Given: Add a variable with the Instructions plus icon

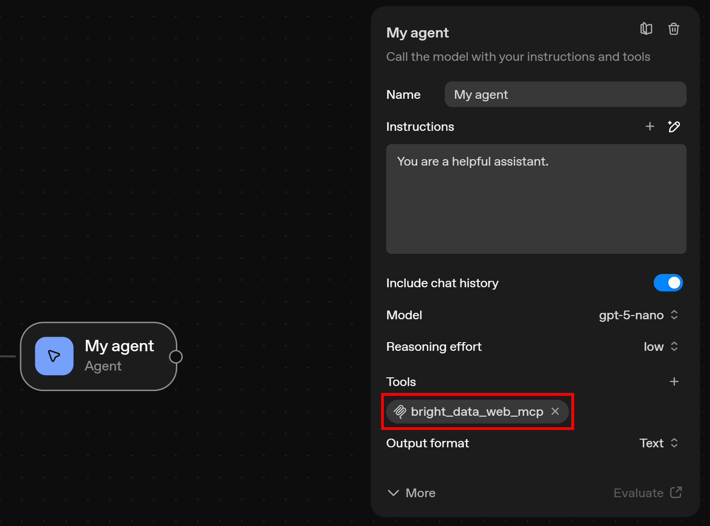Looking at the screenshot, I should pyautogui.click(x=650, y=126).
